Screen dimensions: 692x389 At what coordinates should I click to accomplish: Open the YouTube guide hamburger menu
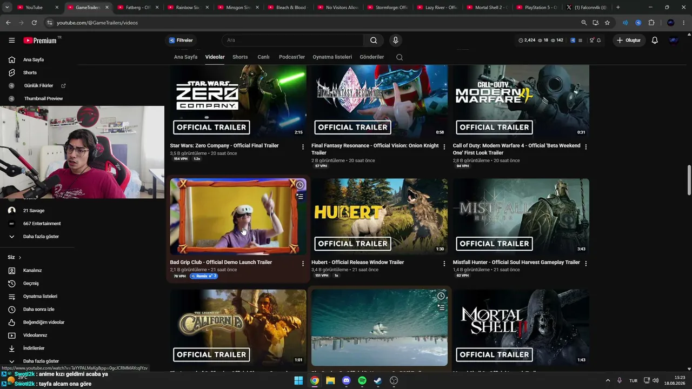tap(11, 41)
